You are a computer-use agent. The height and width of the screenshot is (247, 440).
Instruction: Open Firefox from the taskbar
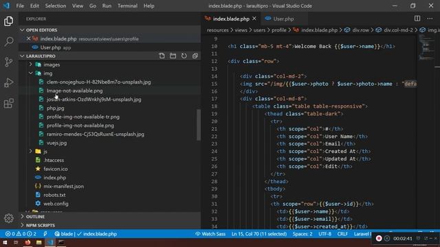coord(27,242)
